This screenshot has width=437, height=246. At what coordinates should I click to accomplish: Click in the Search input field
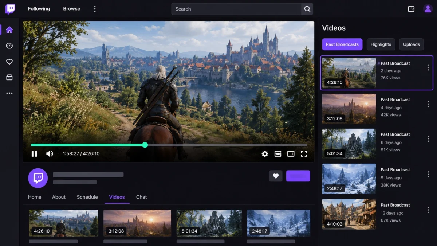point(236,9)
